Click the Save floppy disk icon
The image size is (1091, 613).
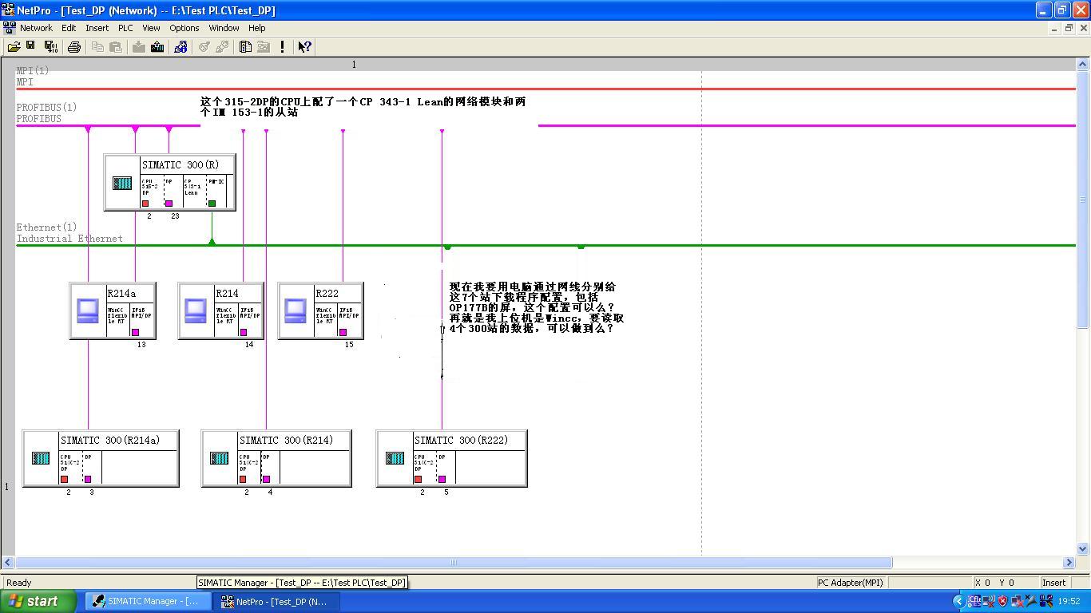(x=32, y=47)
